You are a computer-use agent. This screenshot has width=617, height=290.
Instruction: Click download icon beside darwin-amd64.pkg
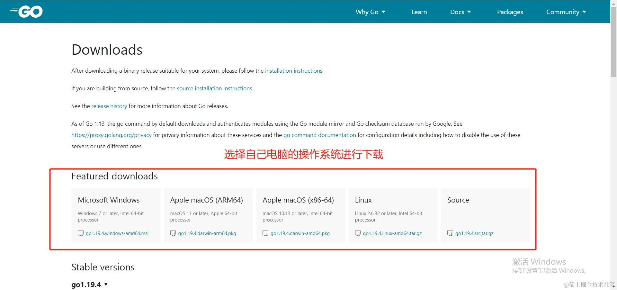265,233
